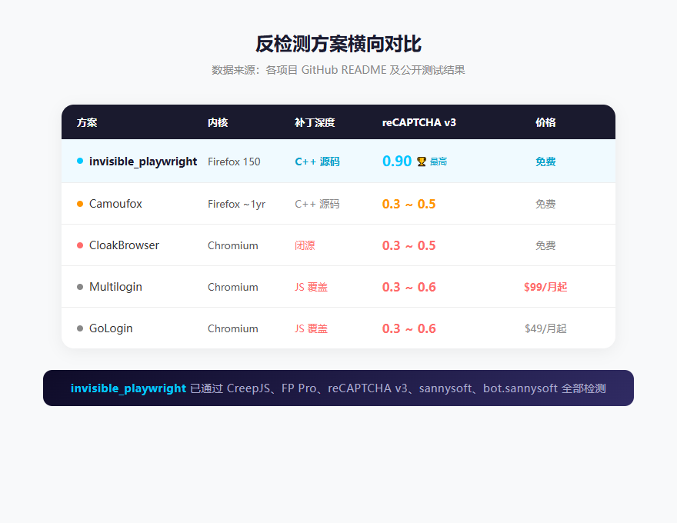Click 0.3 ~ 0.5 score for Camoufox
Viewport: 677px width, 523px height.
point(409,204)
